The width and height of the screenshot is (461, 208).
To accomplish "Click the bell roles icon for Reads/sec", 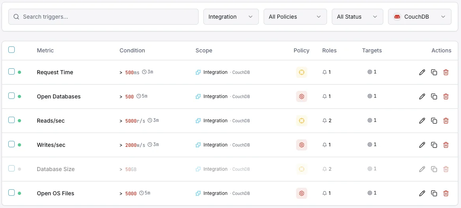I will pos(325,121).
